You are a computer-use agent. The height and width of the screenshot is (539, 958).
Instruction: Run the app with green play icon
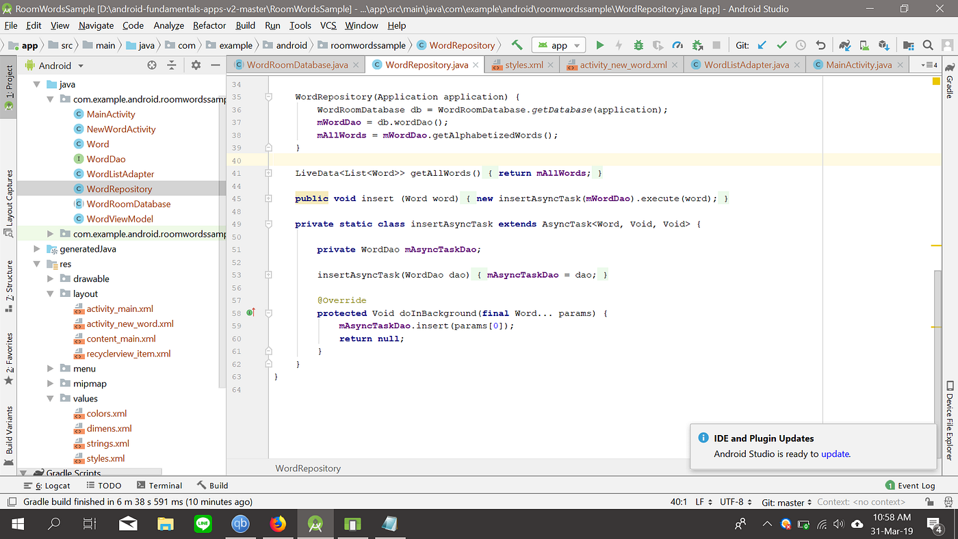pos(600,45)
